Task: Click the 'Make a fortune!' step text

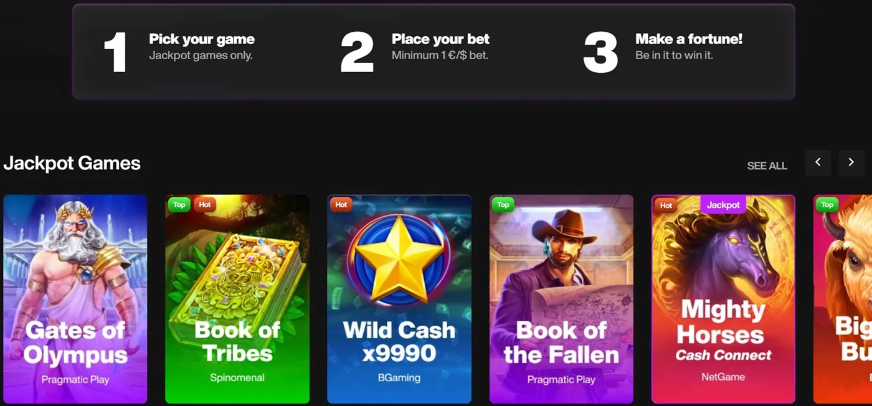Action: click(x=689, y=39)
